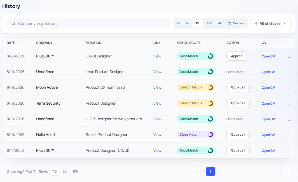The width and height of the screenshot is (298, 182).
Task: Click match score ring for Terra Security
Action: point(210,103)
